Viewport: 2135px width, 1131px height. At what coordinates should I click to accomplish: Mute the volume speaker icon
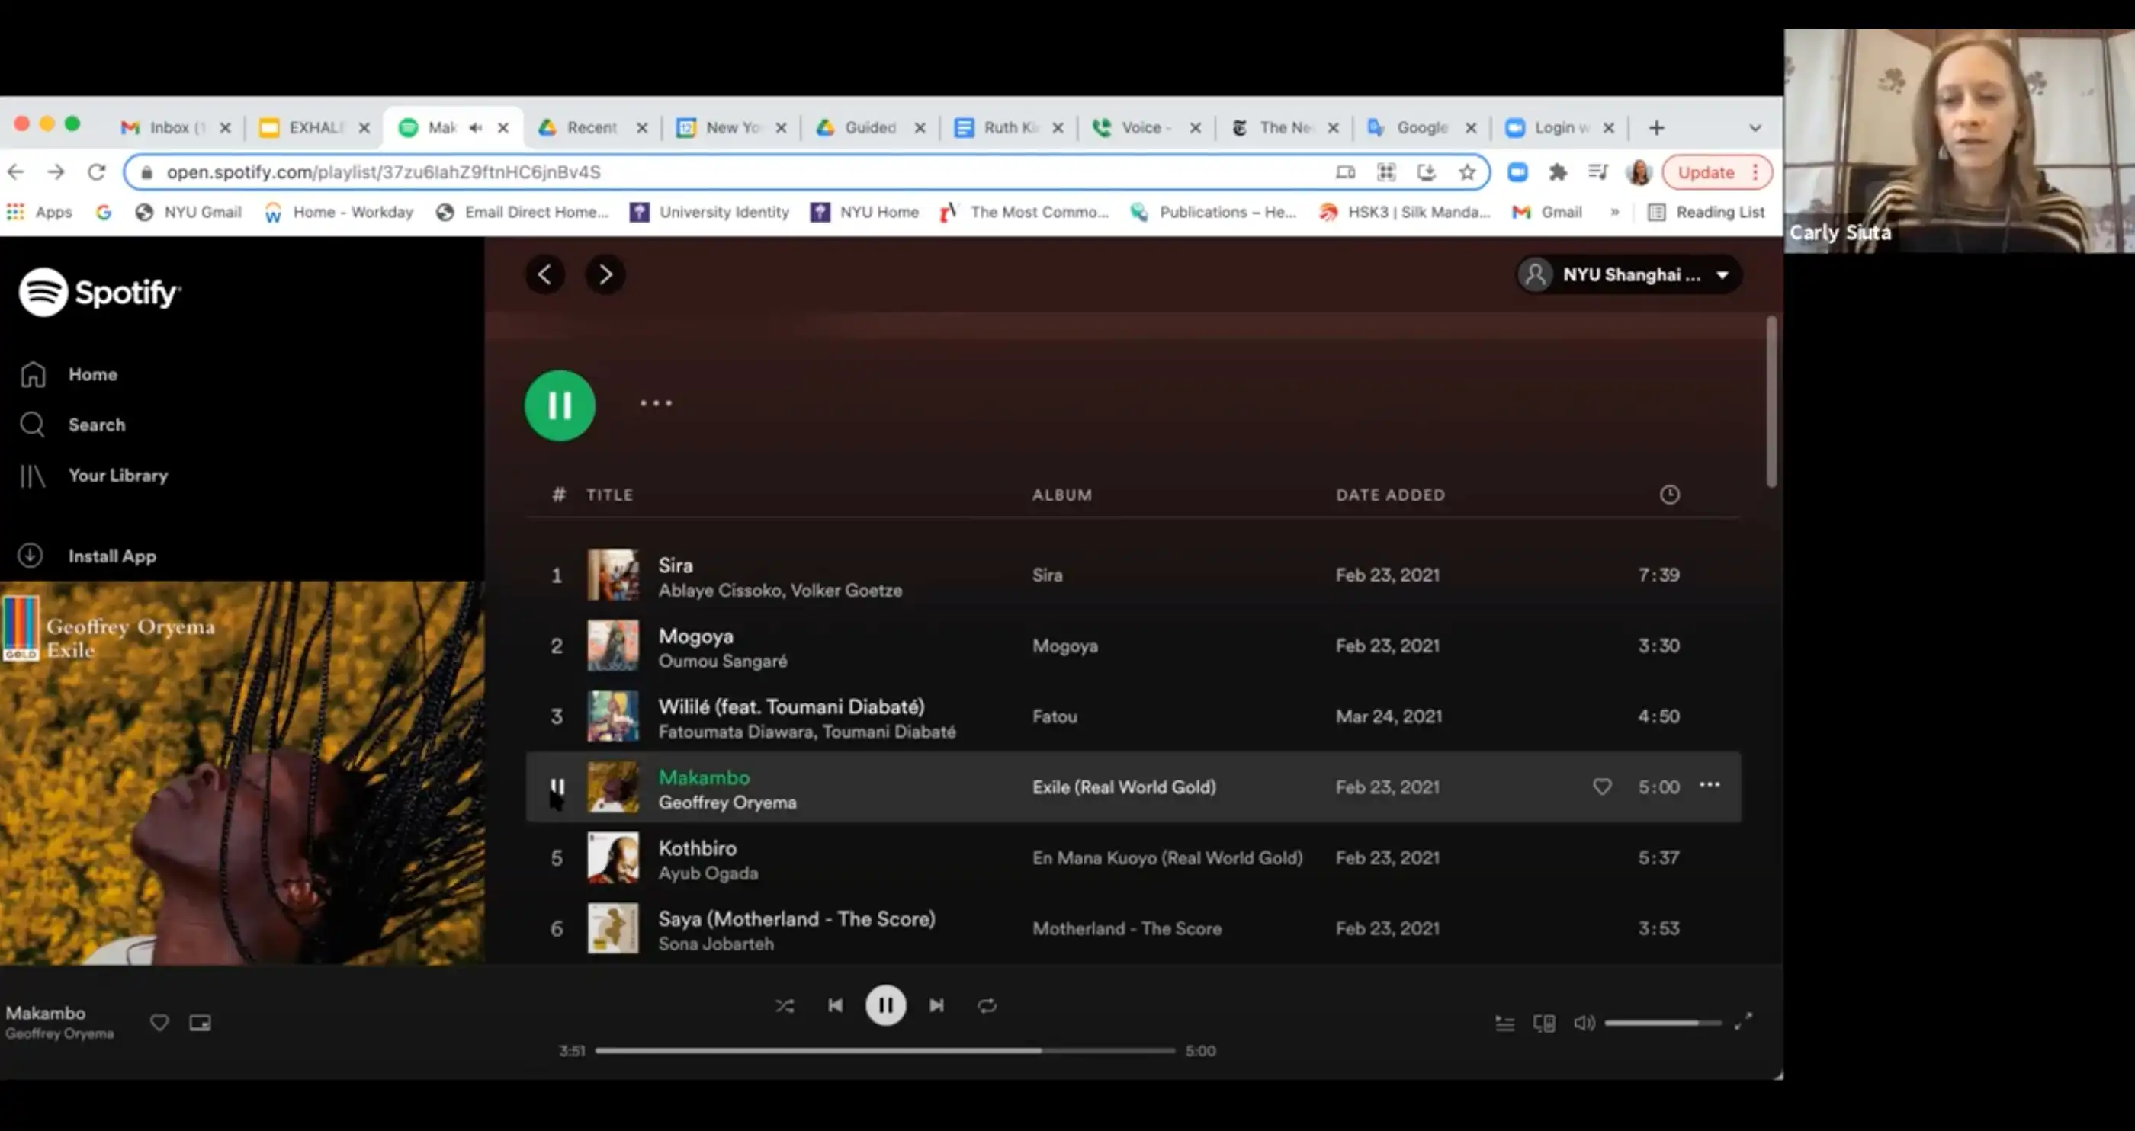pos(1584,1024)
